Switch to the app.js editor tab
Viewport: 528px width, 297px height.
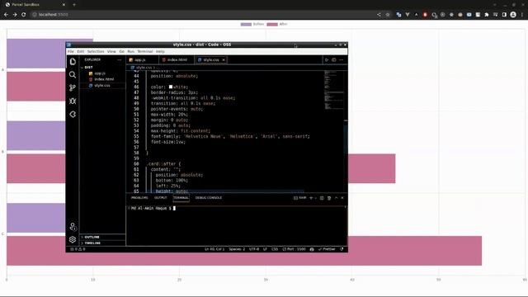pyautogui.click(x=142, y=60)
